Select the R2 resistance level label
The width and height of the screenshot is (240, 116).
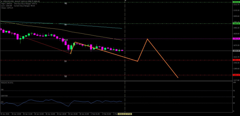(x=66, y=3)
